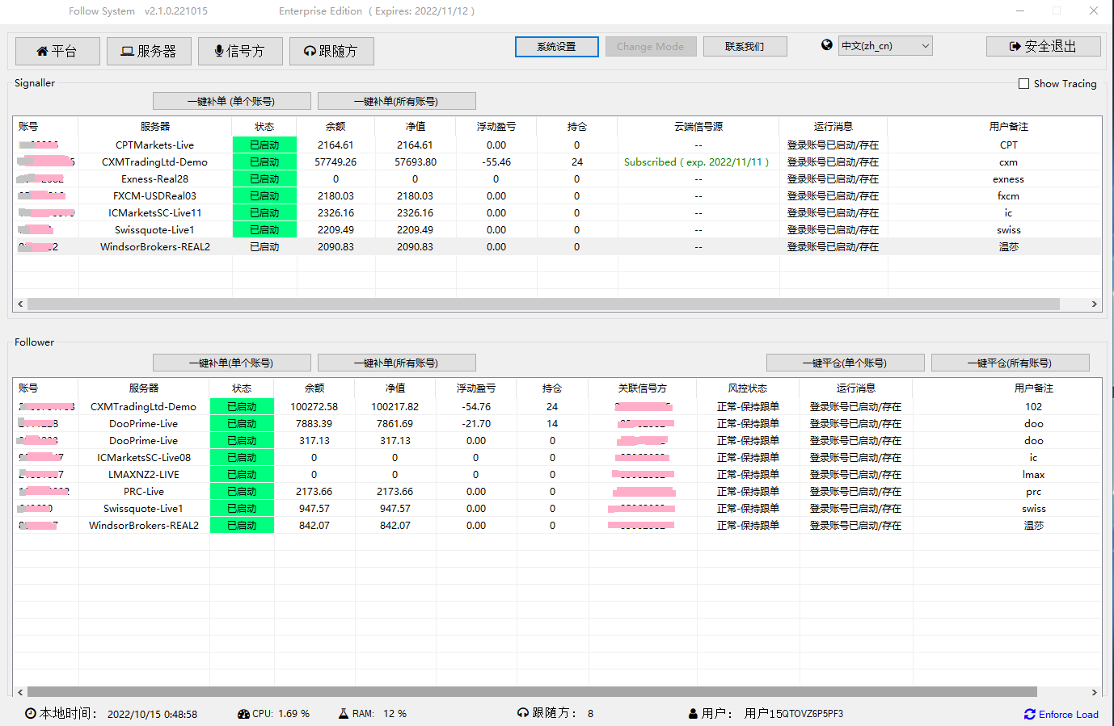Open 系统设置 system settings
The height and width of the screenshot is (726, 1114).
pos(556,47)
